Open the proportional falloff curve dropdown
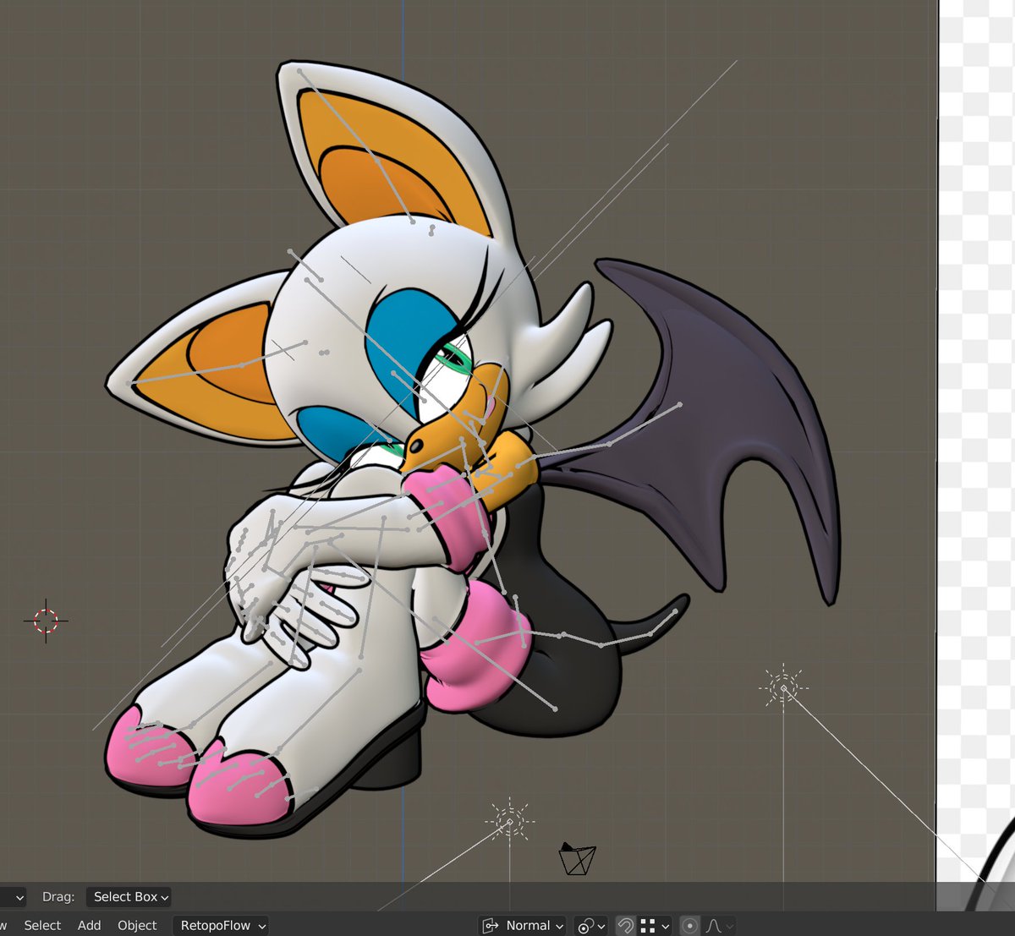The width and height of the screenshot is (1015, 936). (x=719, y=926)
